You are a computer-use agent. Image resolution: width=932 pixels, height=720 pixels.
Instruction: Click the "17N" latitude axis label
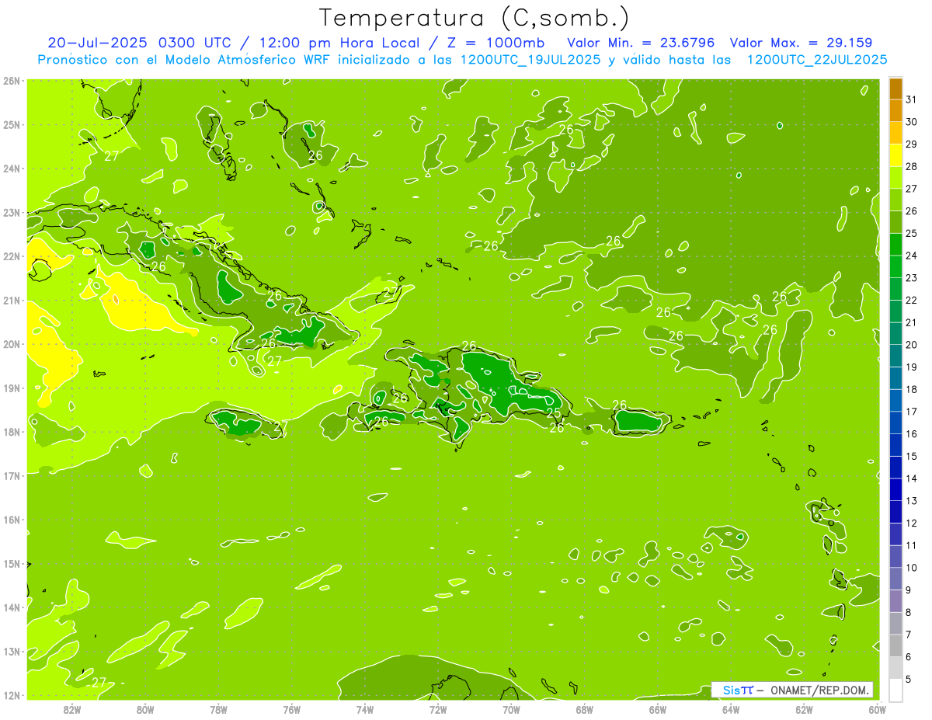point(12,475)
